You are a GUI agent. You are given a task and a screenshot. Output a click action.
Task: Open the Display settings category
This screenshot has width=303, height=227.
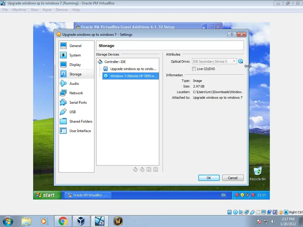click(x=76, y=65)
